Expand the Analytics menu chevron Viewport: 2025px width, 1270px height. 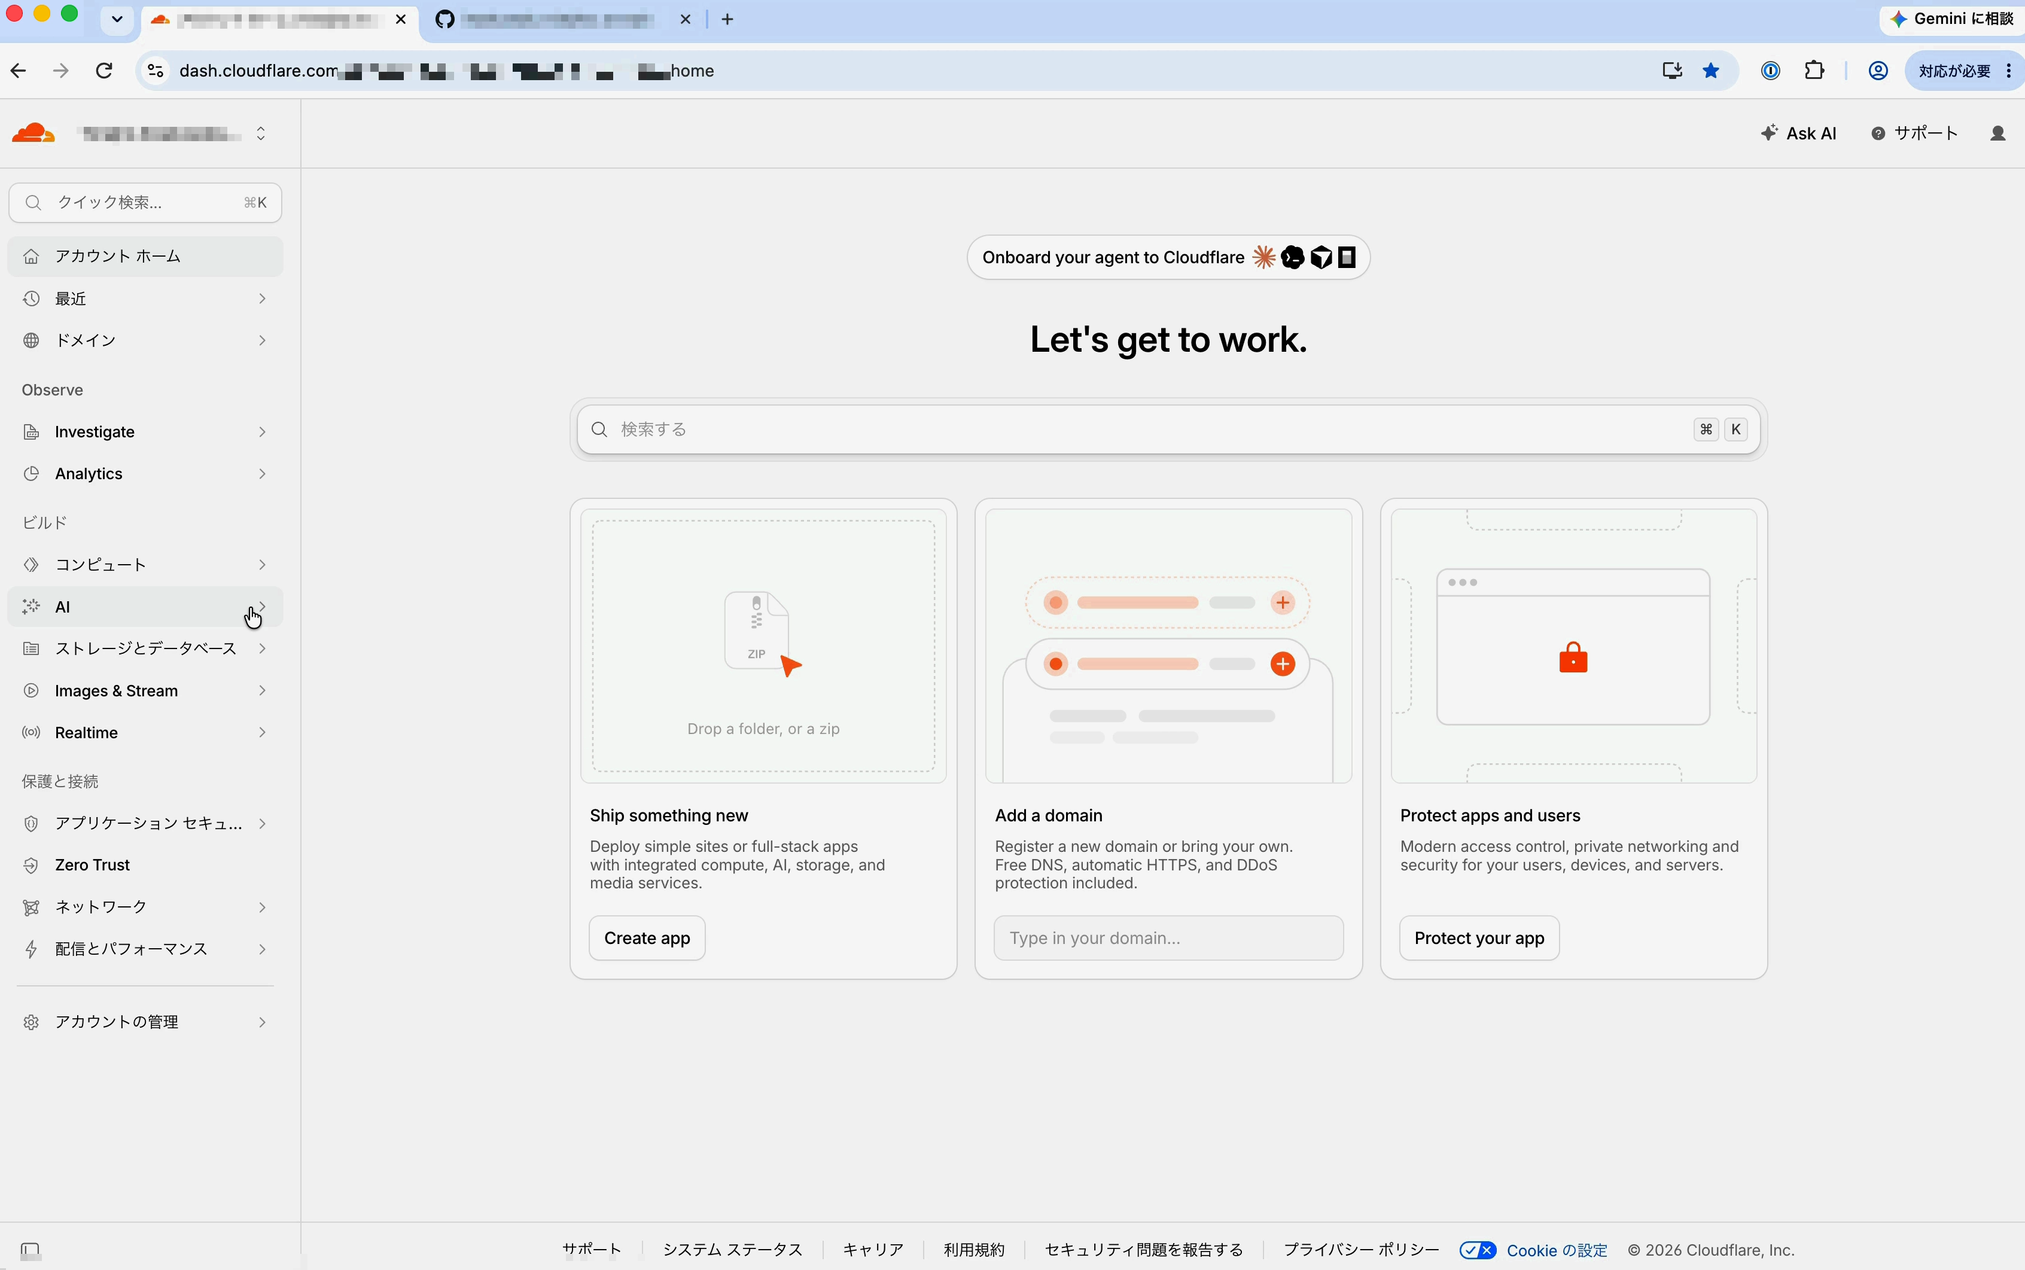pyautogui.click(x=262, y=474)
